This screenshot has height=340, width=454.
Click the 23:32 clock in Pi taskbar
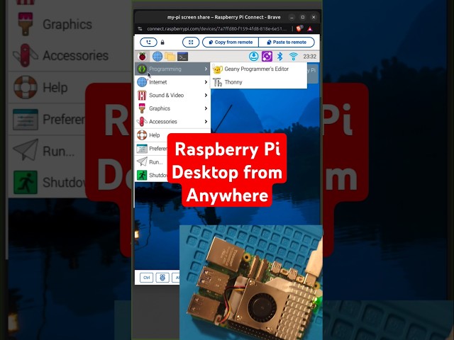pyautogui.click(x=309, y=57)
